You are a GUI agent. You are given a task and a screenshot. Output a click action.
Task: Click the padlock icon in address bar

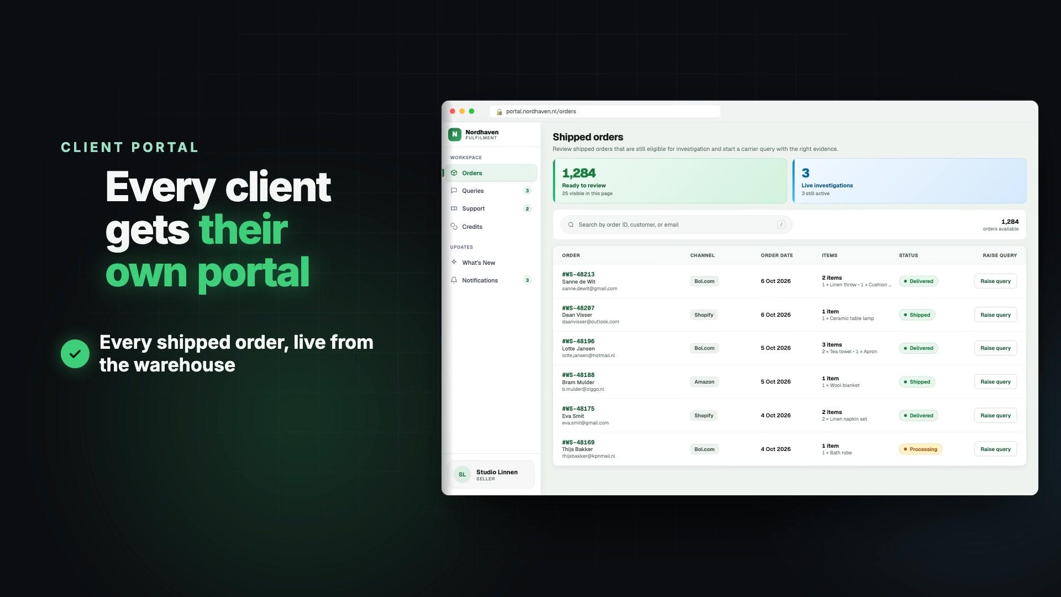(499, 112)
